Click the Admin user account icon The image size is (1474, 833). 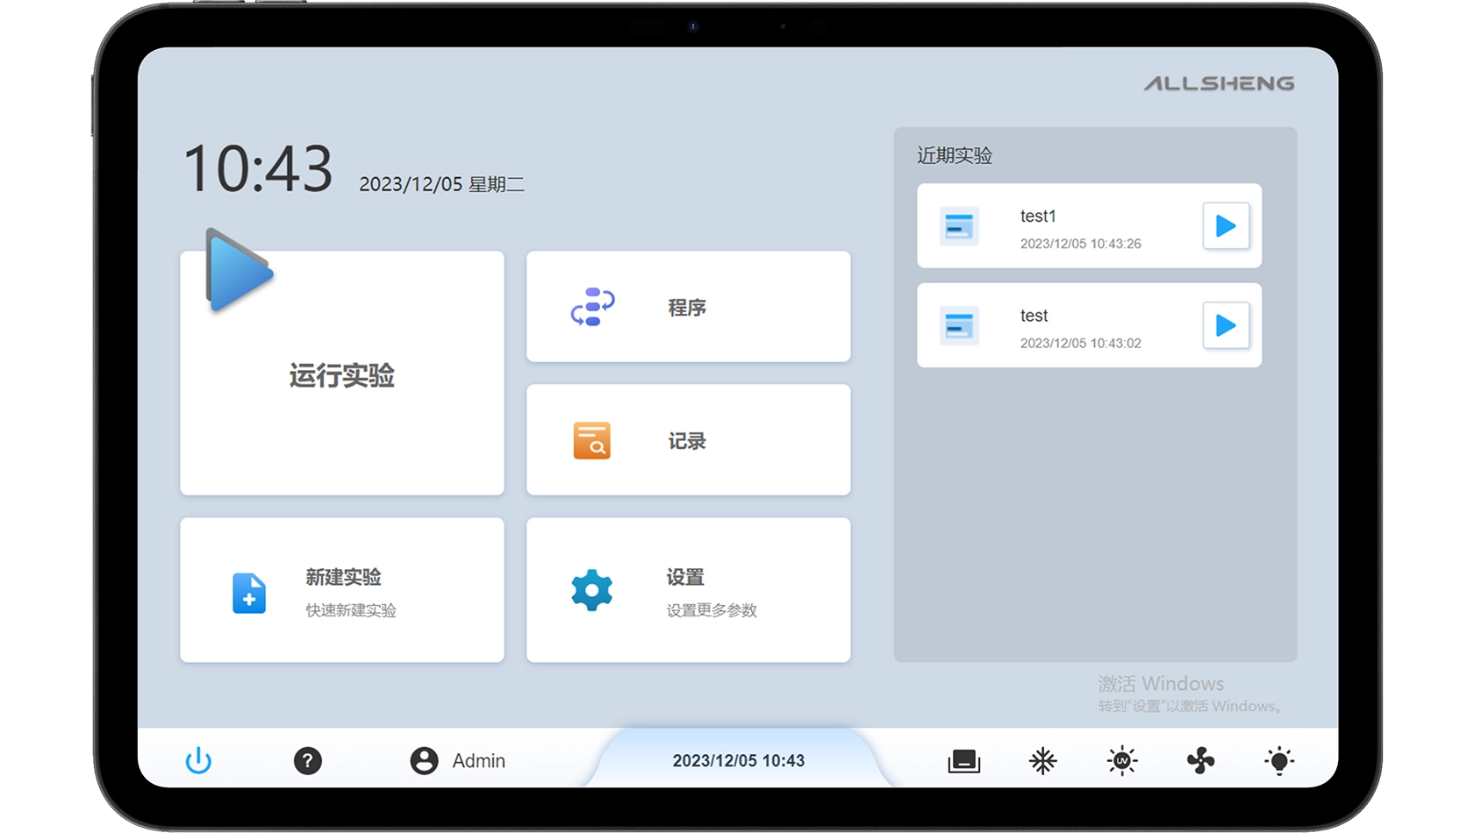(x=426, y=759)
